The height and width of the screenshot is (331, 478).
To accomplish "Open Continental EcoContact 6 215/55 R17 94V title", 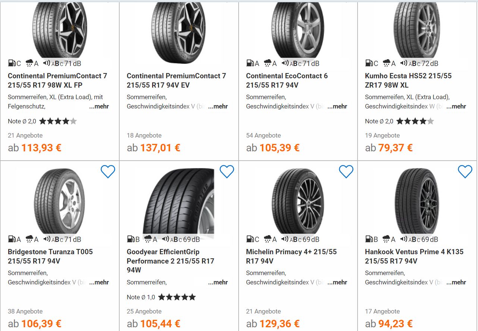I will pyautogui.click(x=286, y=80).
